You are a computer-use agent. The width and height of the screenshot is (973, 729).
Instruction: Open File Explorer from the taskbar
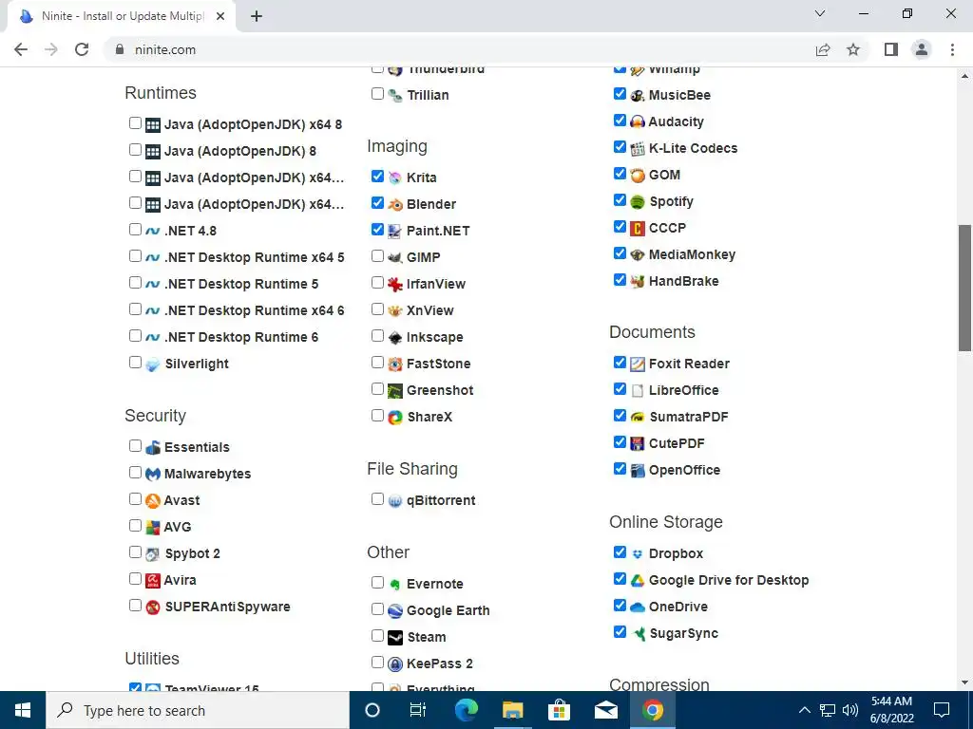pyautogui.click(x=512, y=710)
